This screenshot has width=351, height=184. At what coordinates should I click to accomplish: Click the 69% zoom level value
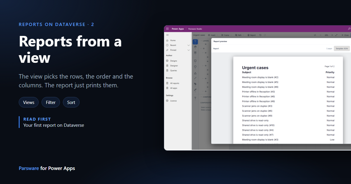coord(326,35)
